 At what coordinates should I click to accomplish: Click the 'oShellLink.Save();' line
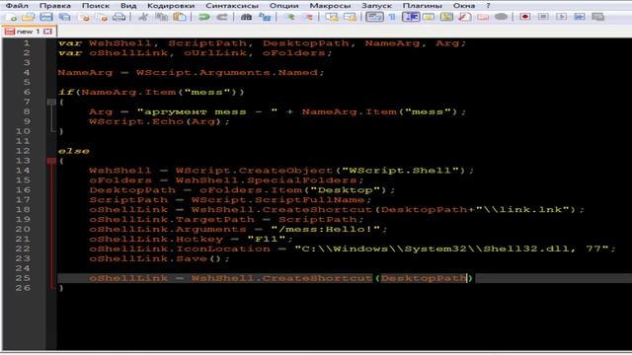click(x=159, y=258)
